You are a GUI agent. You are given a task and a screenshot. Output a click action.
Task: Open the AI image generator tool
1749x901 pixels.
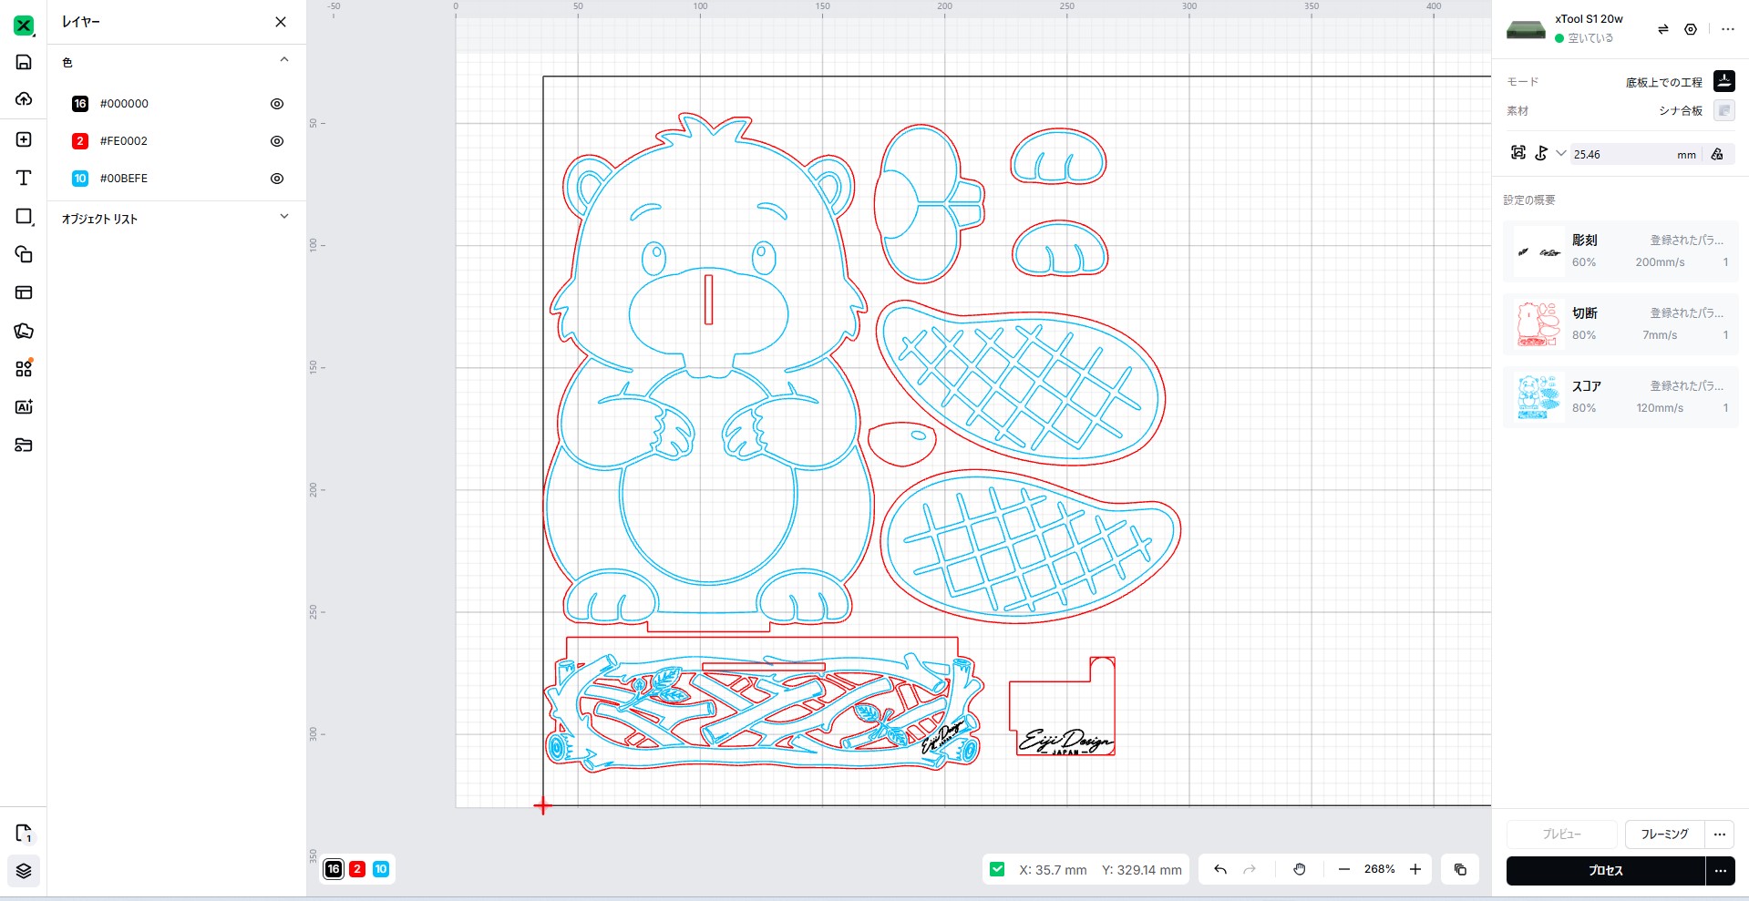click(x=24, y=406)
